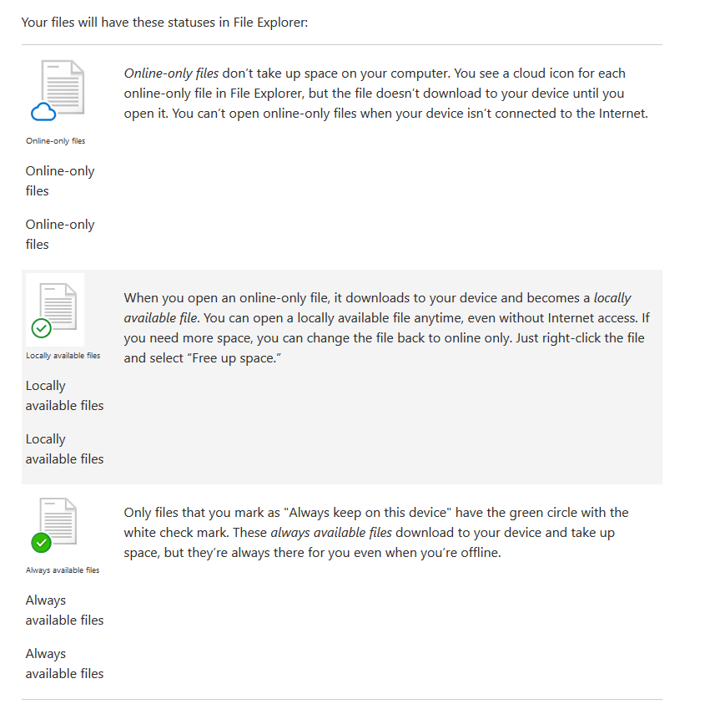Viewport: 725px width, 704px height.
Task: Click the green outlined check mark badge
Action: pyautogui.click(x=40, y=328)
